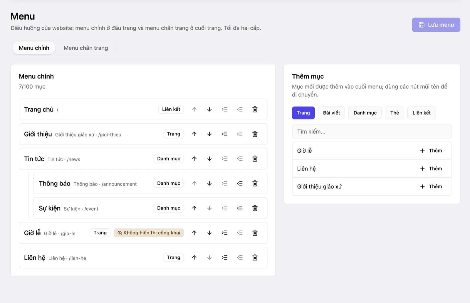Add the Liên hệ page to menu
The width and height of the screenshot is (470, 303).
(431, 169)
